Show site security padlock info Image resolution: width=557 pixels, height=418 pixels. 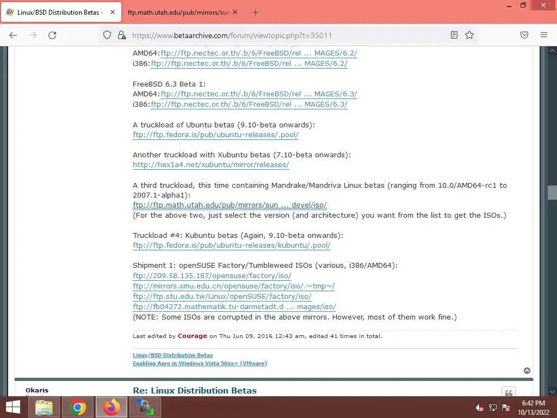pyautogui.click(x=122, y=35)
